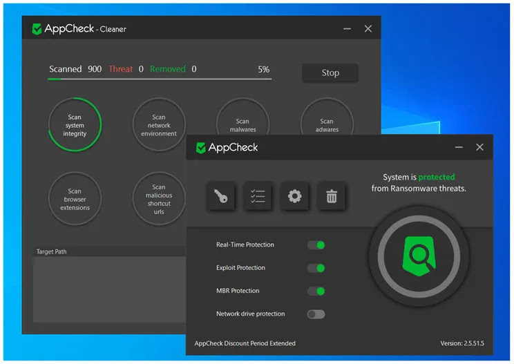Click the AppCheck logo in front window title
Screen dimensions: 514x364
[227, 147]
